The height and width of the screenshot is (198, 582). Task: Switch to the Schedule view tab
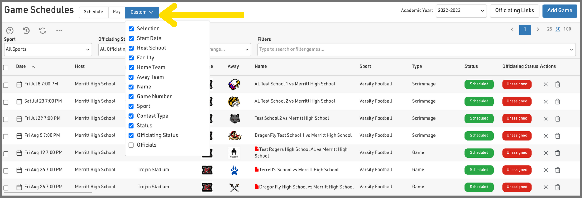pyautogui.click(x=93, y=12)
